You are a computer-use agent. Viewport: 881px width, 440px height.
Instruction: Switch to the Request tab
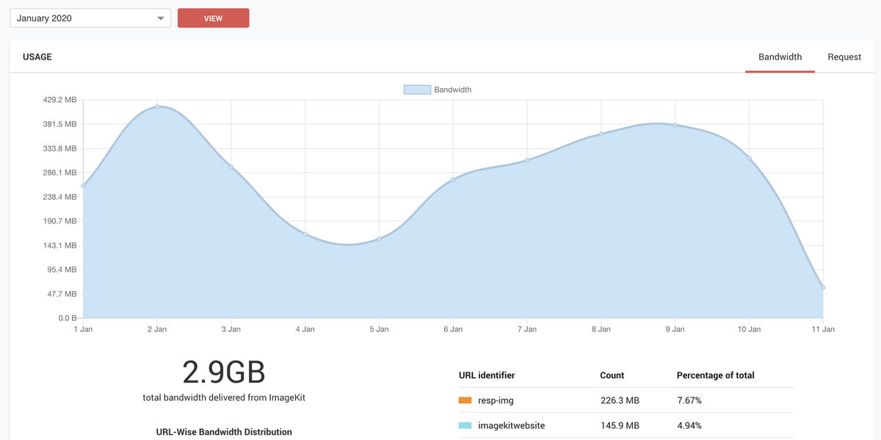coord(844,57)
